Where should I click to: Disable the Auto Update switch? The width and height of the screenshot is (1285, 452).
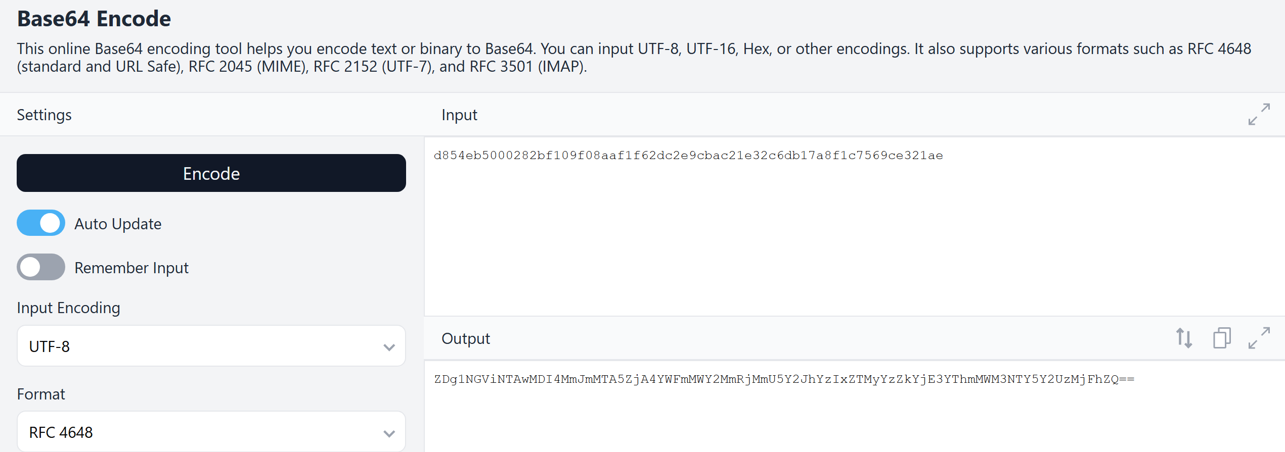[x=41, y=223]
